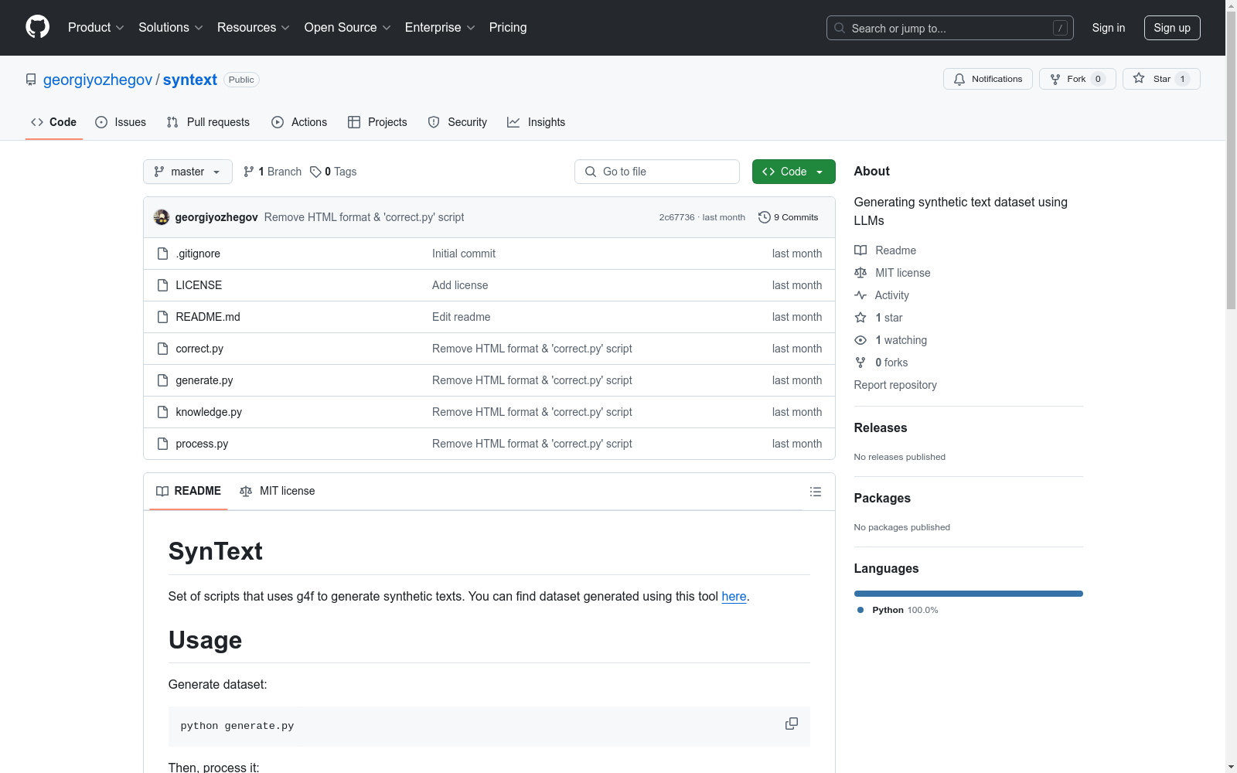Image resolution: width=1237 pixels, height=773 pixels.
Task: Click the file icon for .gitignore
Action: (162, 254)
